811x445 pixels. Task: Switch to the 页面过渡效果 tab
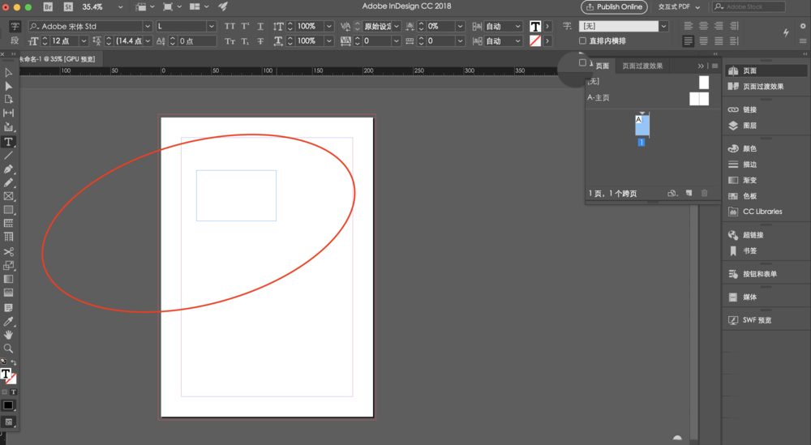pos(642,66)
